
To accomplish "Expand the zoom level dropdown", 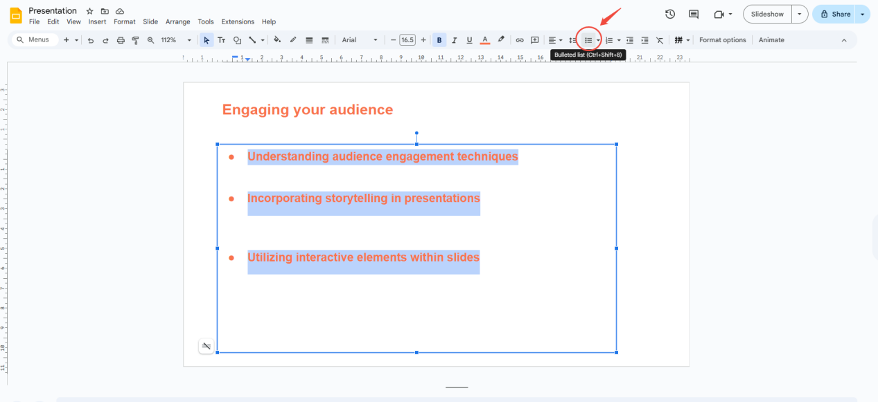I will point(189,39).
